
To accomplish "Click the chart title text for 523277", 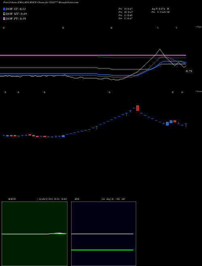I will (x=41, y=2).
